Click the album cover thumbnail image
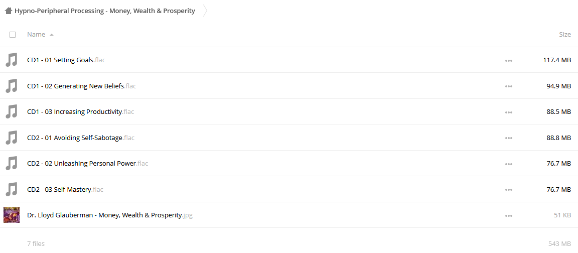 12,215
